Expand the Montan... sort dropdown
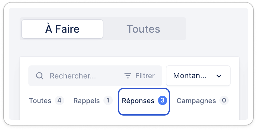This screenshot has height=130, width=257. pos(198,76)
